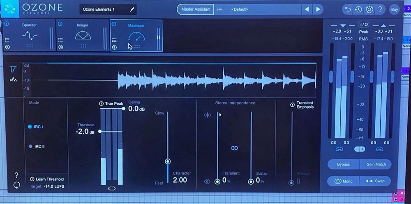This screenshot has height=204, width=411.
Task: Toggle True Peak limiting
Action: 101,104
